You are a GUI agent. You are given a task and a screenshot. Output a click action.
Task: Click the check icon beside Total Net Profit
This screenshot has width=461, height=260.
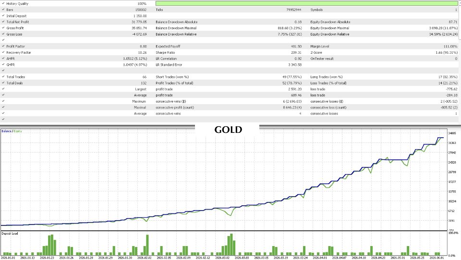(3, 22)
